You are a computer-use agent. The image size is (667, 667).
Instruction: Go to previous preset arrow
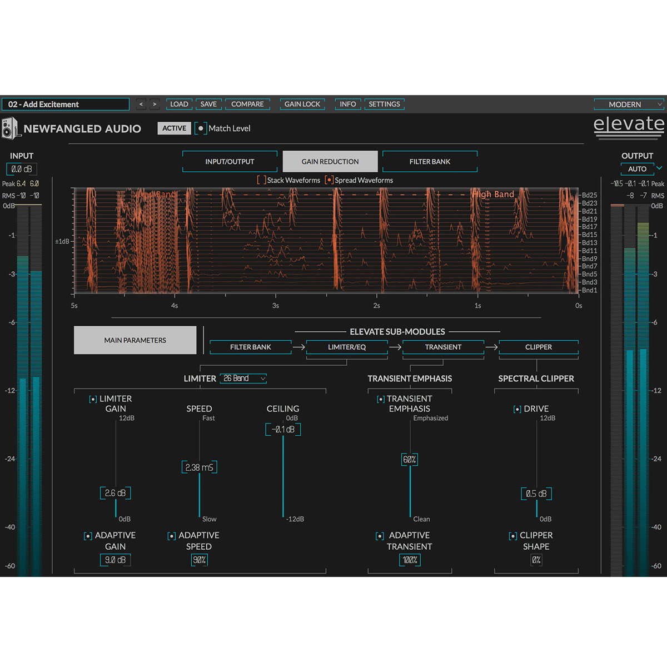141,104
